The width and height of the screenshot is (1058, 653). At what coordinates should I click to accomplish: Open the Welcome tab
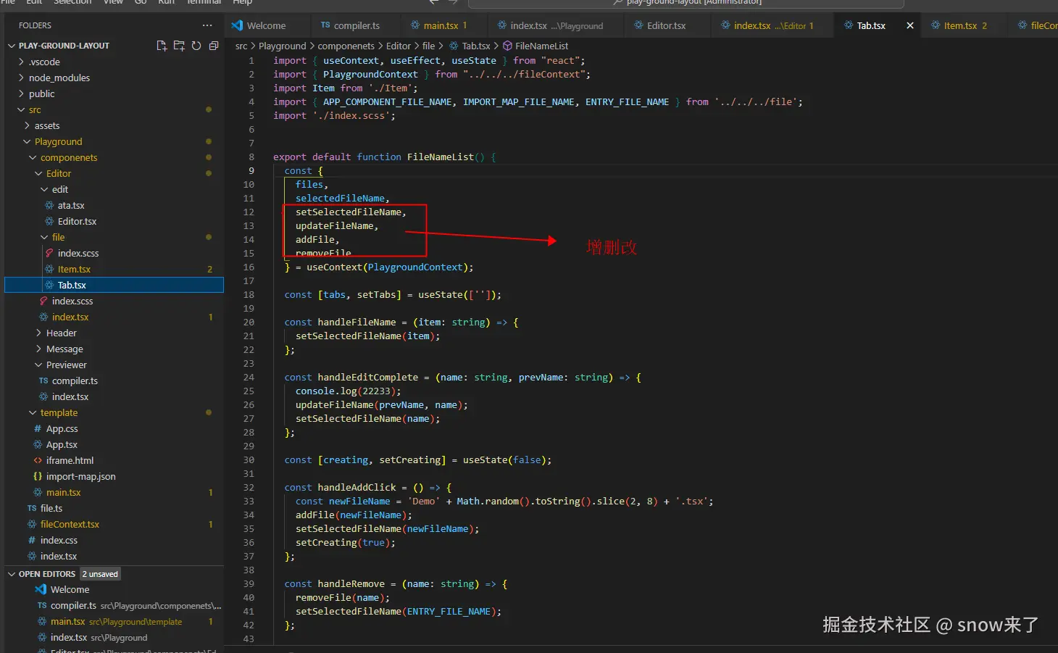click(266, 25)
